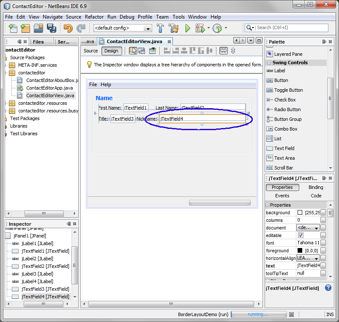Maximize the editor window icon
This screenshot has height=322, width=339.
[259, 41]
